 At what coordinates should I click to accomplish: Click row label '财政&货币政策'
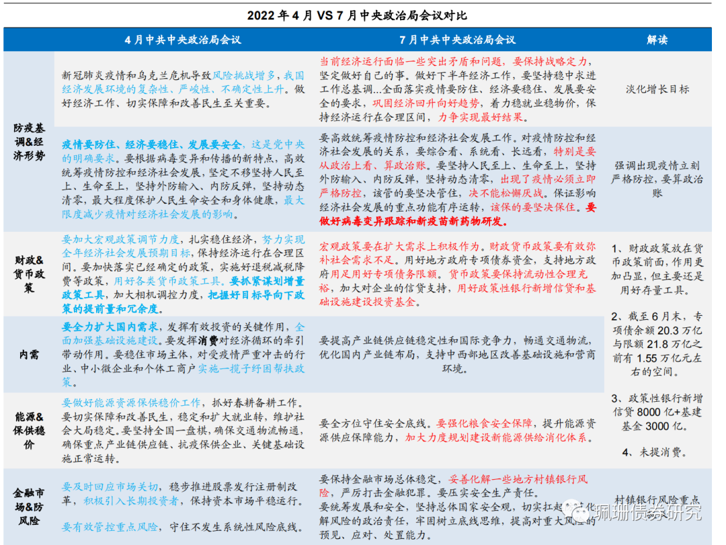[29, 274]
